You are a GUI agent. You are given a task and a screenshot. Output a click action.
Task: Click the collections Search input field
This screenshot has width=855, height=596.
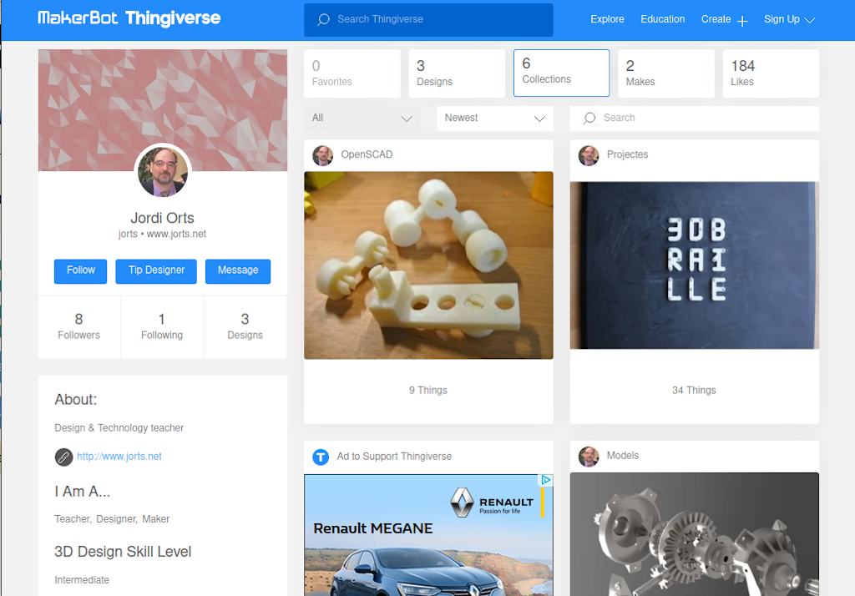[x=695, y=119]
